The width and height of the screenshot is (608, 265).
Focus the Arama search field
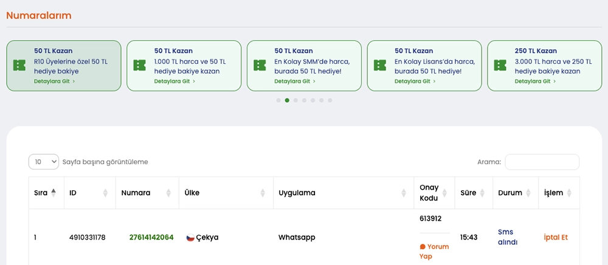tap(542, 162)
